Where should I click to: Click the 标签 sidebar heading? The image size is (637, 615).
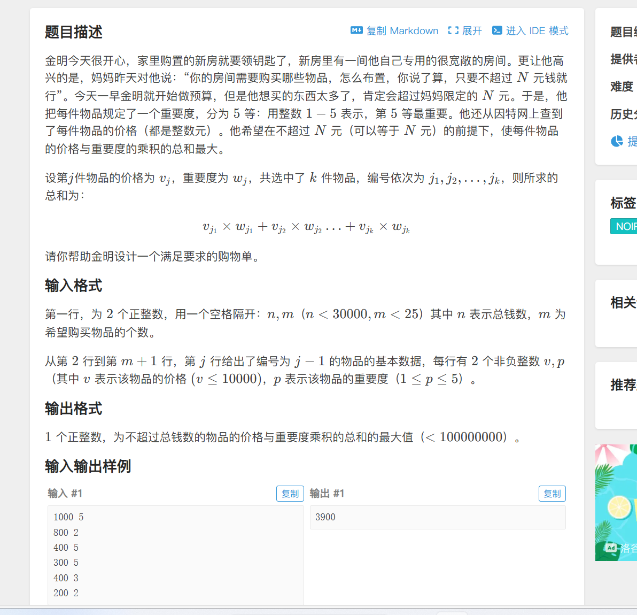[624, 203]
